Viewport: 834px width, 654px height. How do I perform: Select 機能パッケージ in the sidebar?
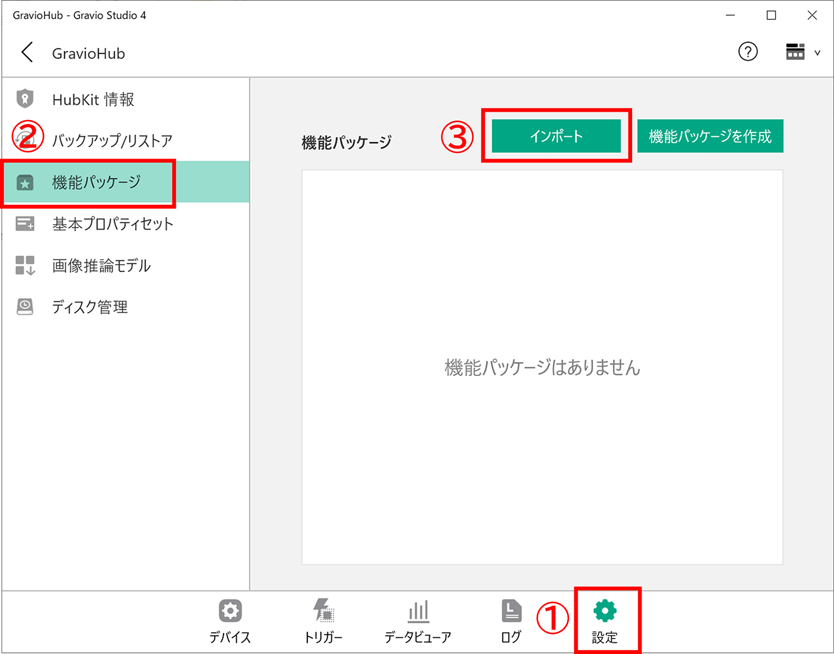(x=125, y=182)
